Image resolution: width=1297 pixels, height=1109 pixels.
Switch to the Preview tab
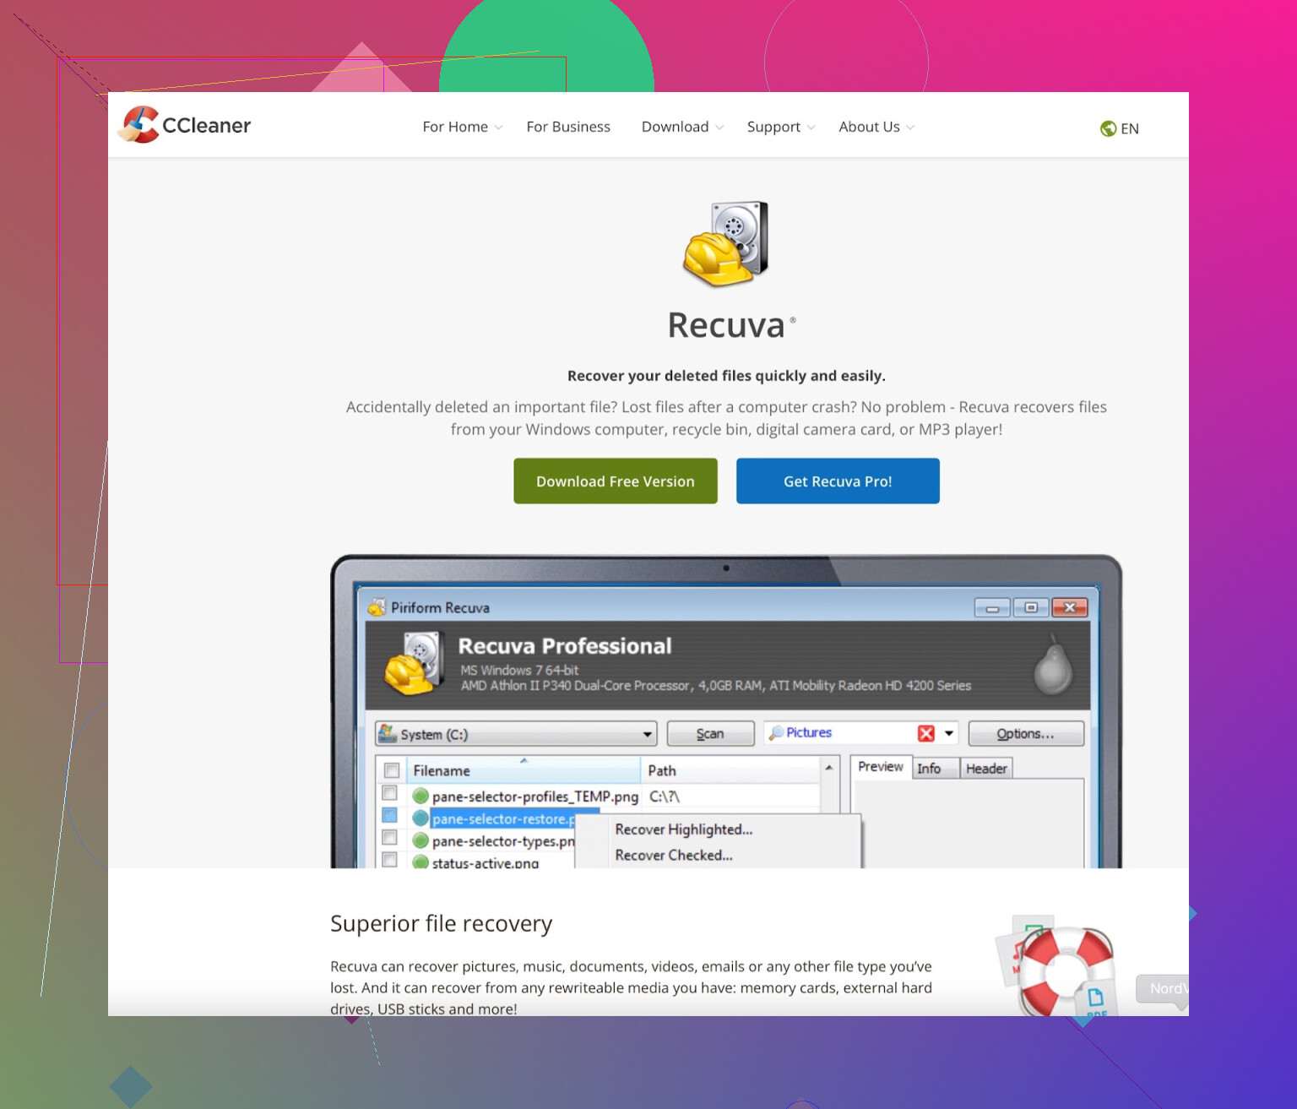coord(881,767)
